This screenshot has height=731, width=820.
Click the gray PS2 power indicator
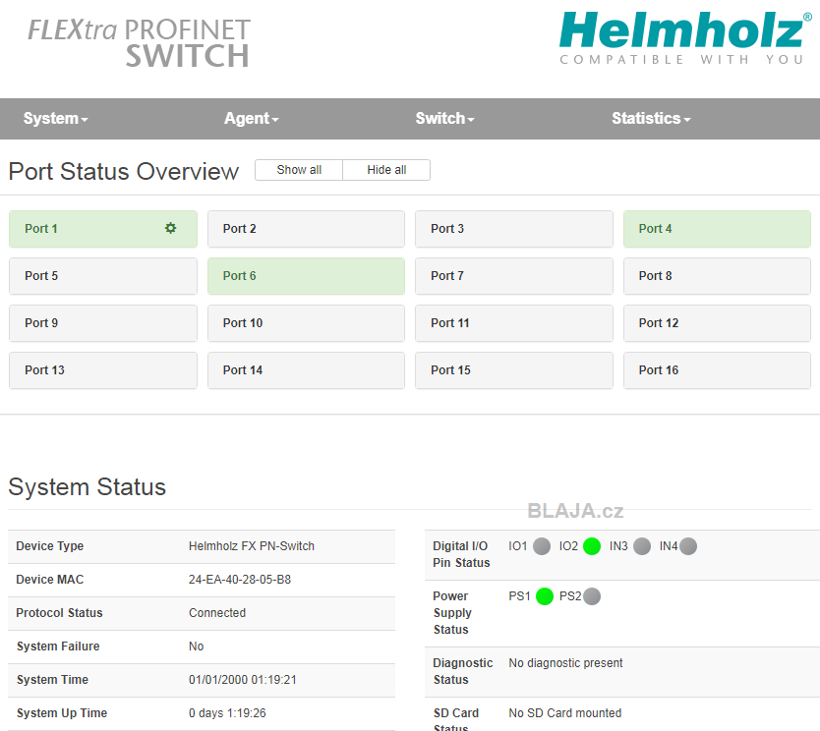(592, 596)
